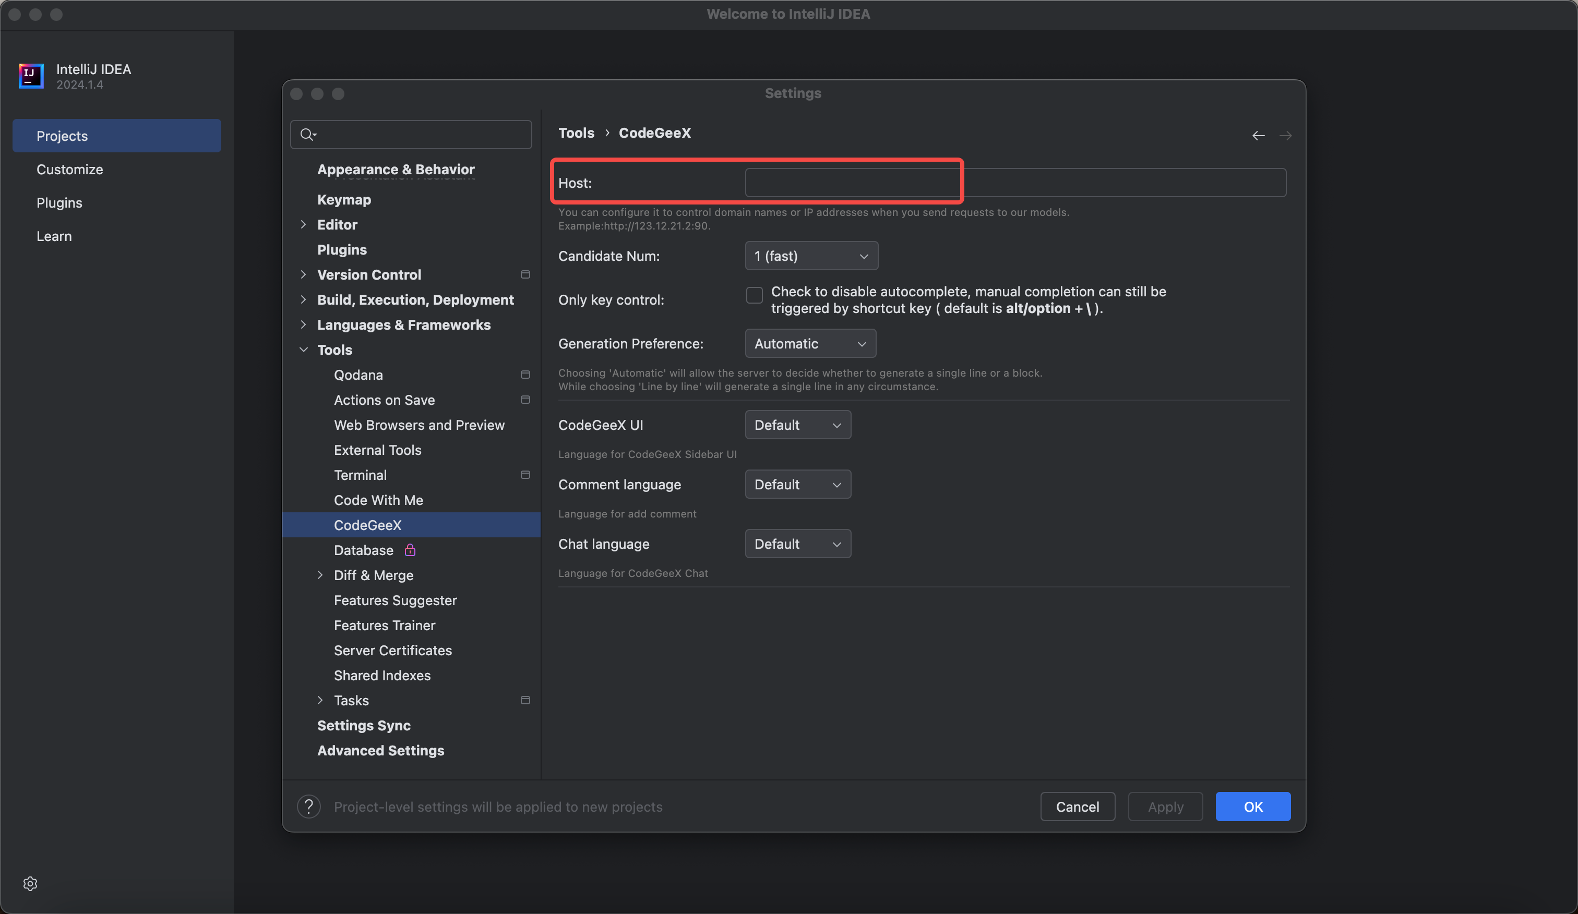1578x914 pixels.
Task: Expand the Tasks node
Action: [320, 700]
